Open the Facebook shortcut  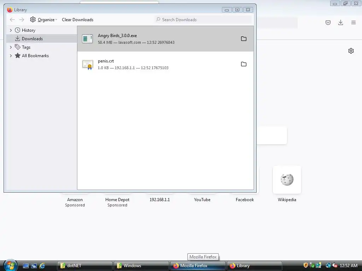pyautogui.click(x=245, y=200)
